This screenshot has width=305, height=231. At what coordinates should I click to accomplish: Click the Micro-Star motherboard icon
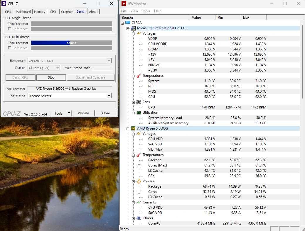click(x=133, y=28)
